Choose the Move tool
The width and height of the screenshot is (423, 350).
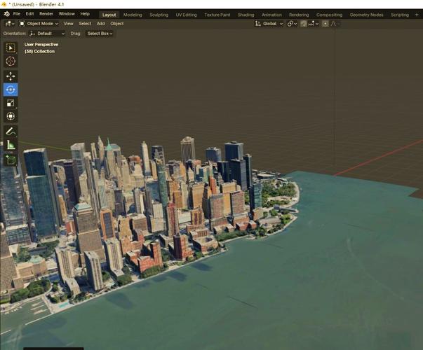click(11, 76)
